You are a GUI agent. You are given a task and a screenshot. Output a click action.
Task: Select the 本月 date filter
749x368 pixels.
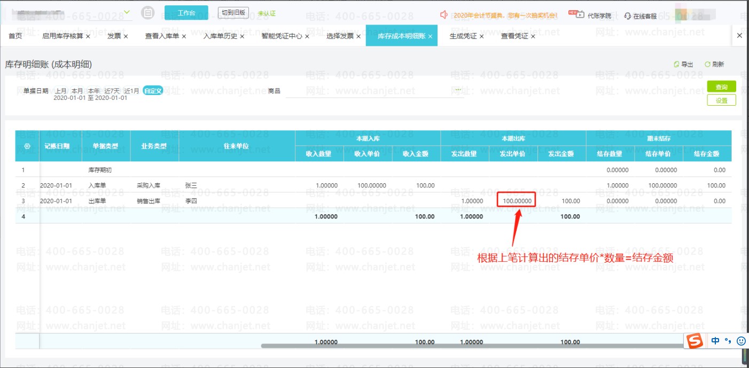pos(77,91)
